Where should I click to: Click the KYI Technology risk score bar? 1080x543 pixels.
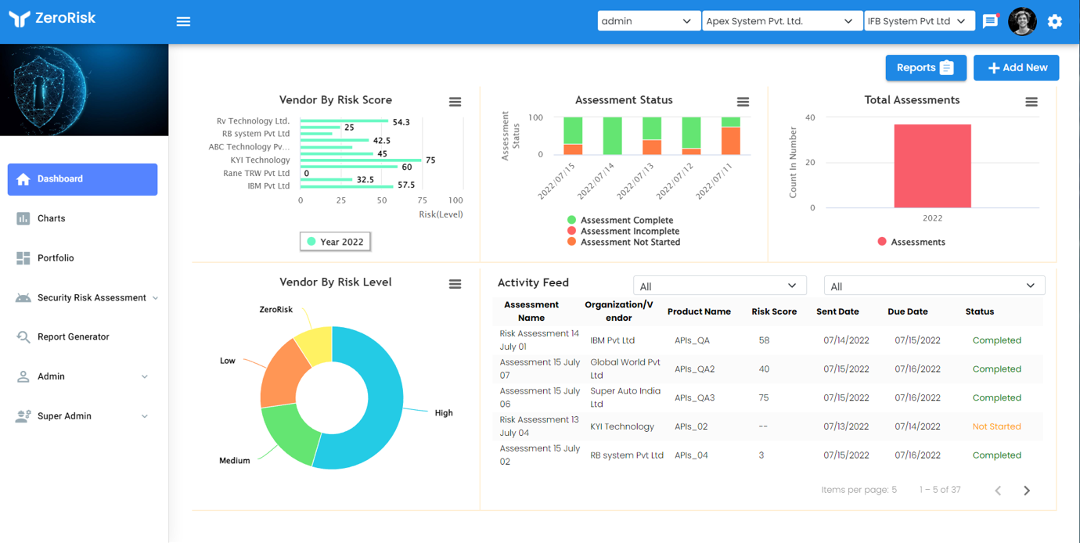(x=360, y=160)
